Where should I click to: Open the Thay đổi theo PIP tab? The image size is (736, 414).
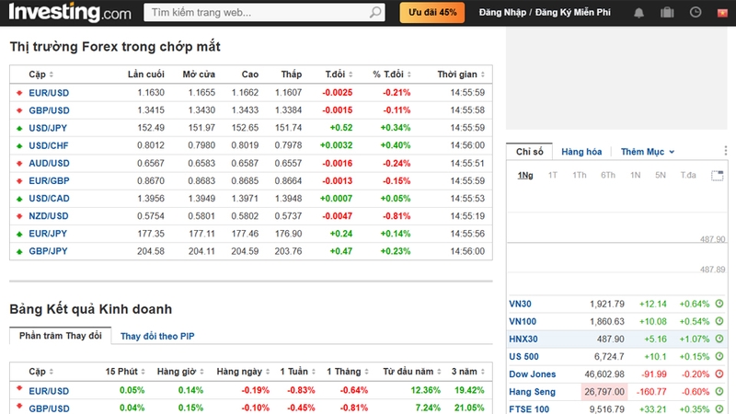coord(157,337)
